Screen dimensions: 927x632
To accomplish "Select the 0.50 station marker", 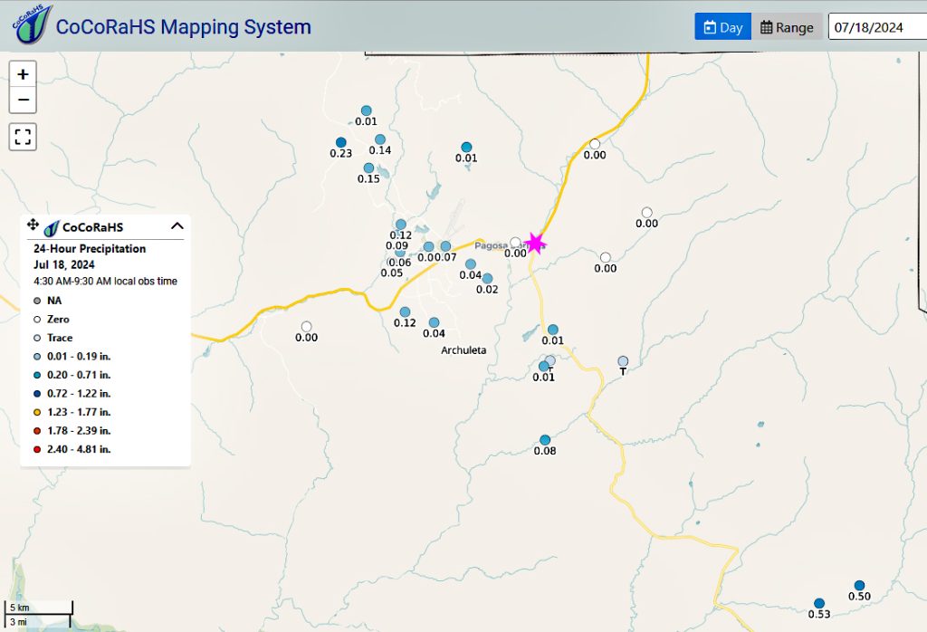I will click(860, 586).
